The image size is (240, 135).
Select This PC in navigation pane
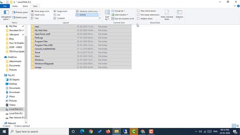11,75
